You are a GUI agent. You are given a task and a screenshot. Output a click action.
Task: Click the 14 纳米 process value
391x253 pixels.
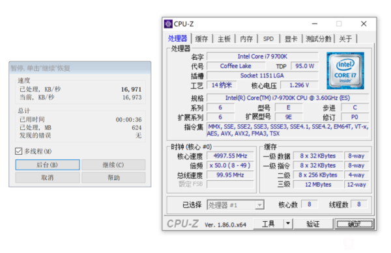point(222,85)
